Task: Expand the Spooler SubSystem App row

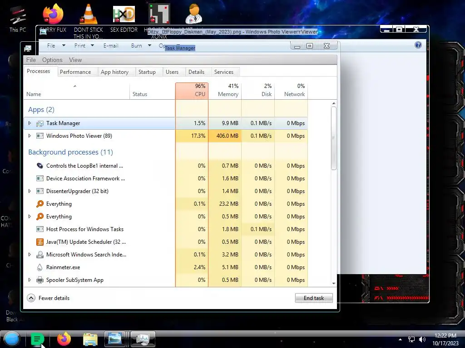Action: tap(30, 280)
